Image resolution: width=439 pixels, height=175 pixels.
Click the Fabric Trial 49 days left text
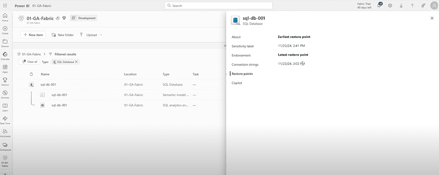tap(364, 6)
